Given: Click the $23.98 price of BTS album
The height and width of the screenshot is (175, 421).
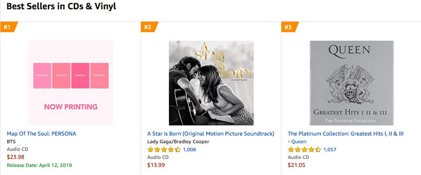Looking at the screenshot, I should (x=15, y=157).
